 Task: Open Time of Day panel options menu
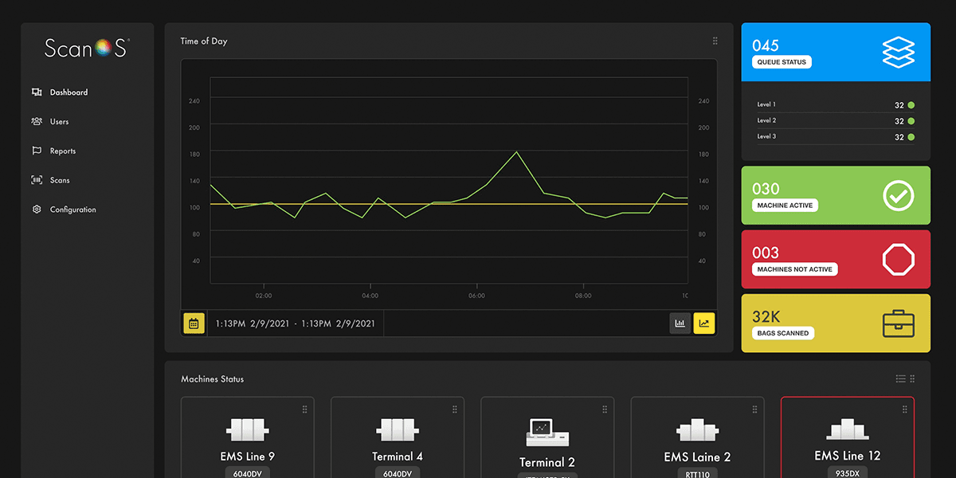(x=715, y=41)
